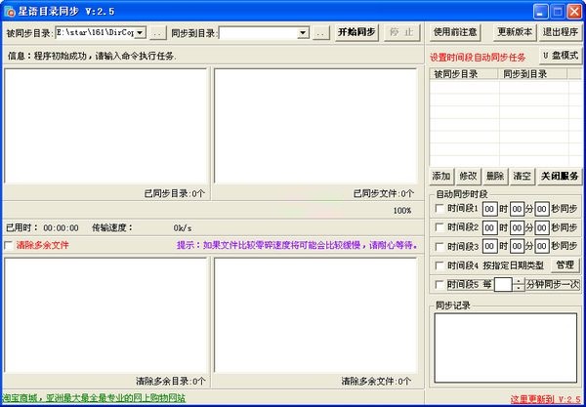The height and width of the screenshot is (407, 586).
Task: Open the 同步到目录 target dropdown
Action: pyautogui.click(x=303, y=33)
